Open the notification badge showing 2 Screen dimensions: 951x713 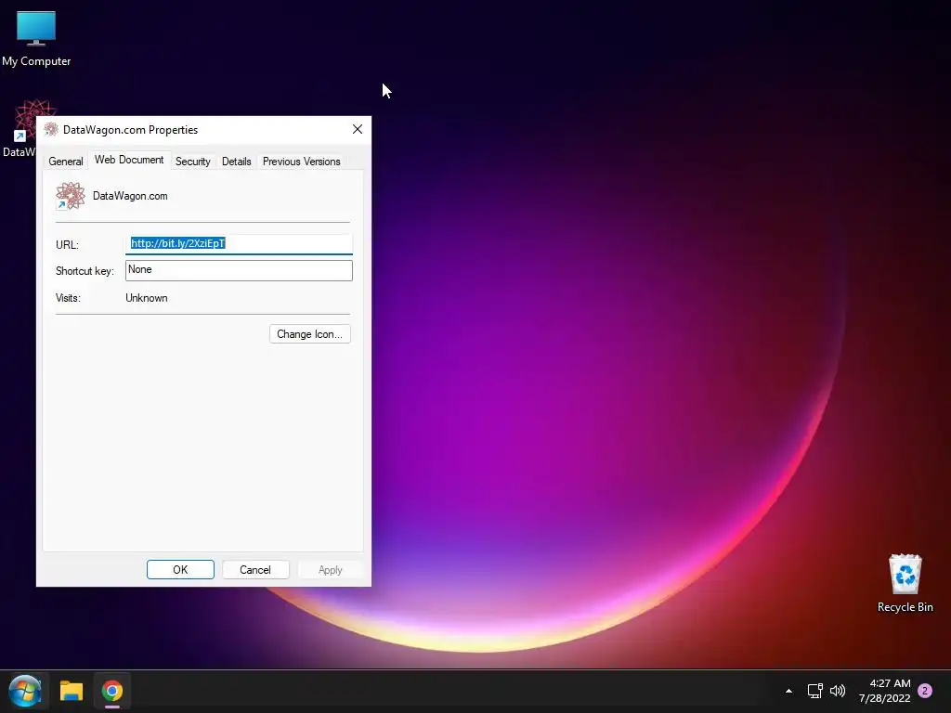925,691
